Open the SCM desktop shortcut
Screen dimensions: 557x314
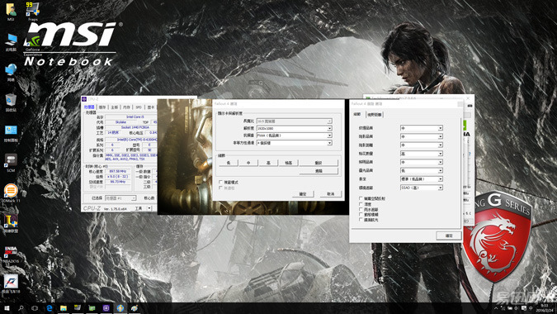(11, 162)
